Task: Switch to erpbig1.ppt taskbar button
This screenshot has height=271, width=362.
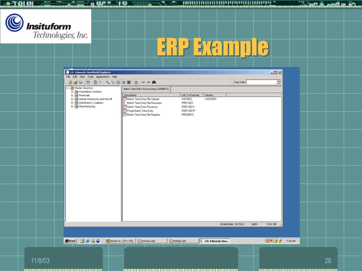Action: (x=183, y=241)
